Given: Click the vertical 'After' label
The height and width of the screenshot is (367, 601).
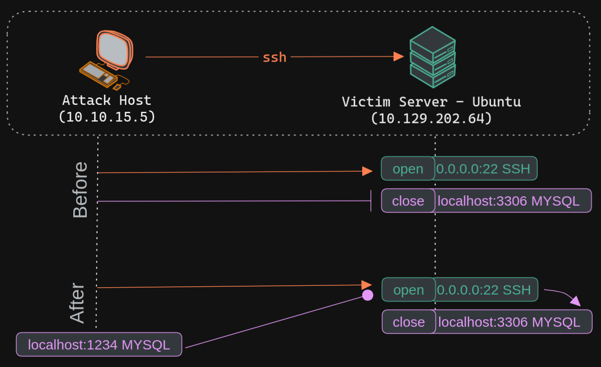Looking at the screenshot, I should click(x=77, y=303).
